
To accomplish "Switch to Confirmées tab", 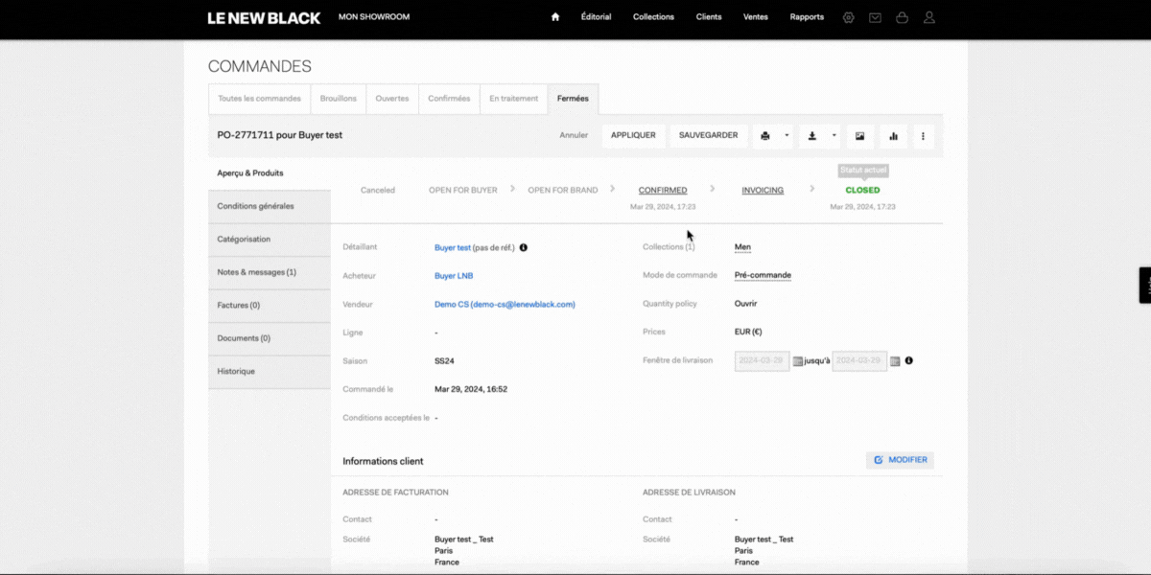I will point(449,99).
